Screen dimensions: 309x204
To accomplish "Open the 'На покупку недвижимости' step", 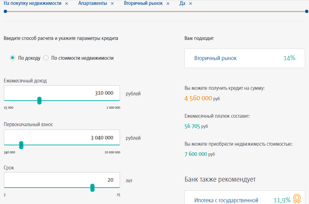I will click(32, 3).
